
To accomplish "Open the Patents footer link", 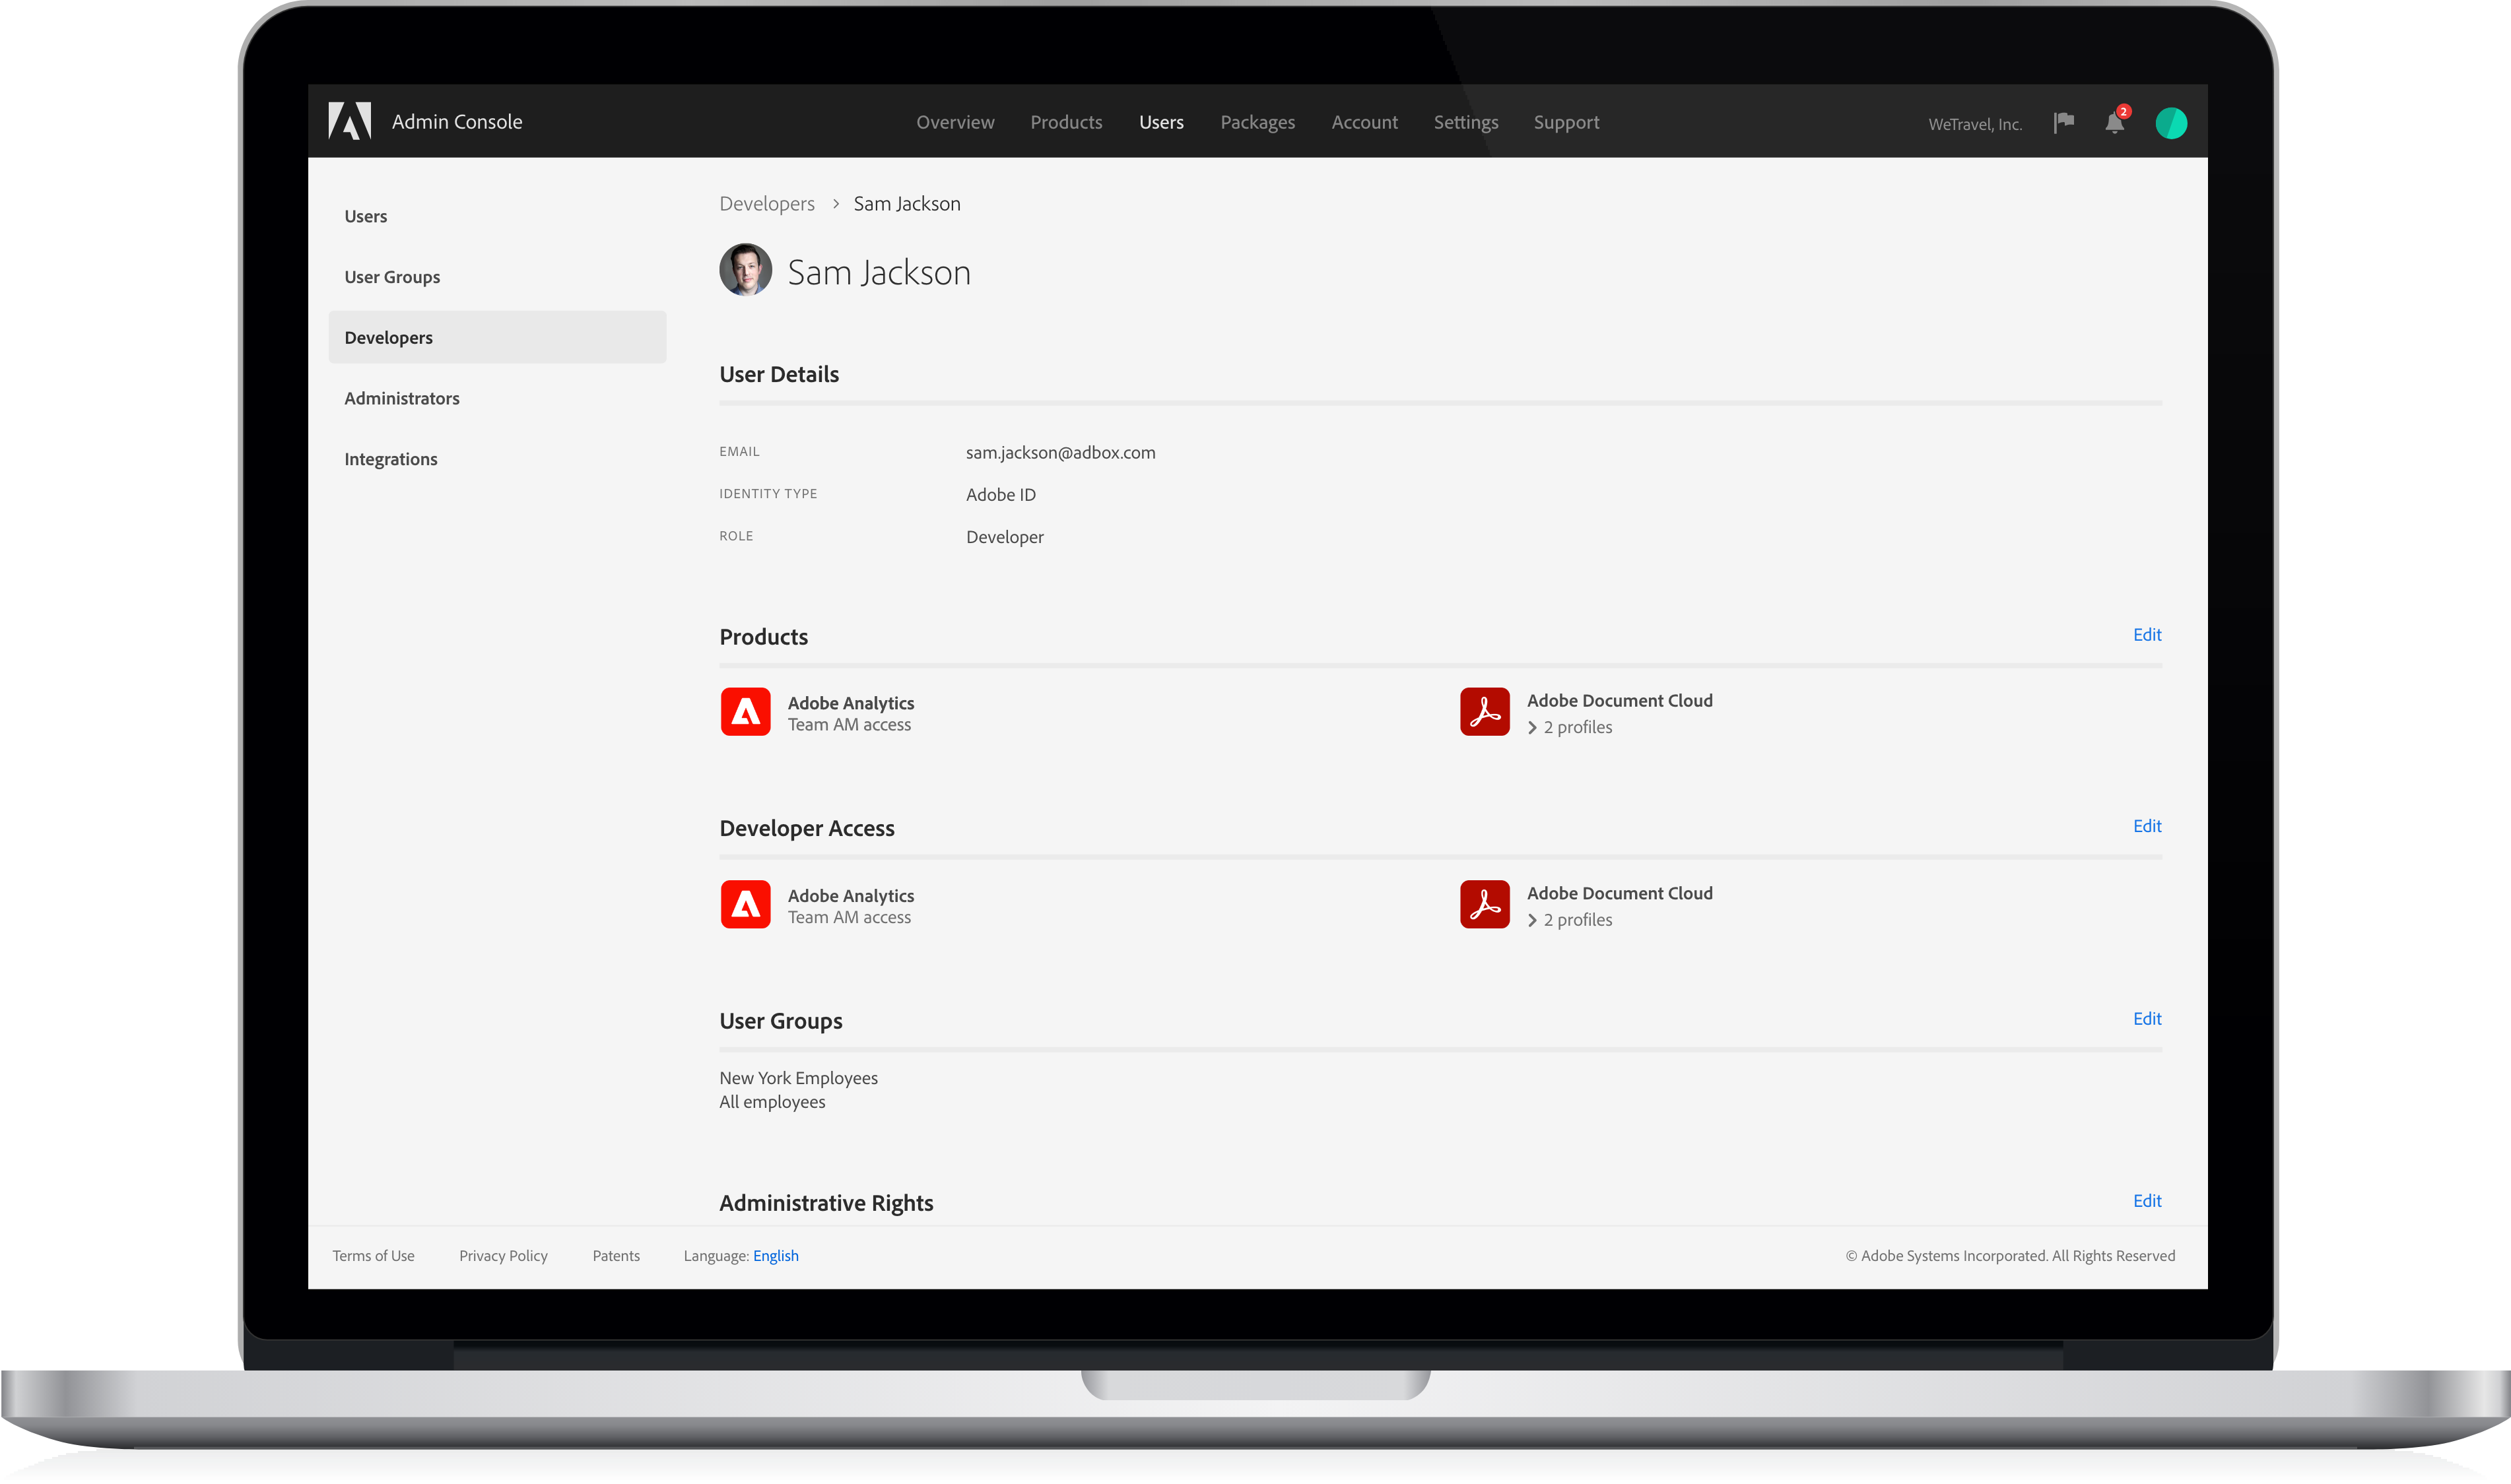I will point(617,1256).
